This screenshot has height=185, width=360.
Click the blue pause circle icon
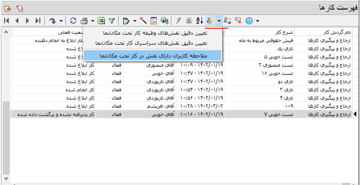[x=250, y=21]
